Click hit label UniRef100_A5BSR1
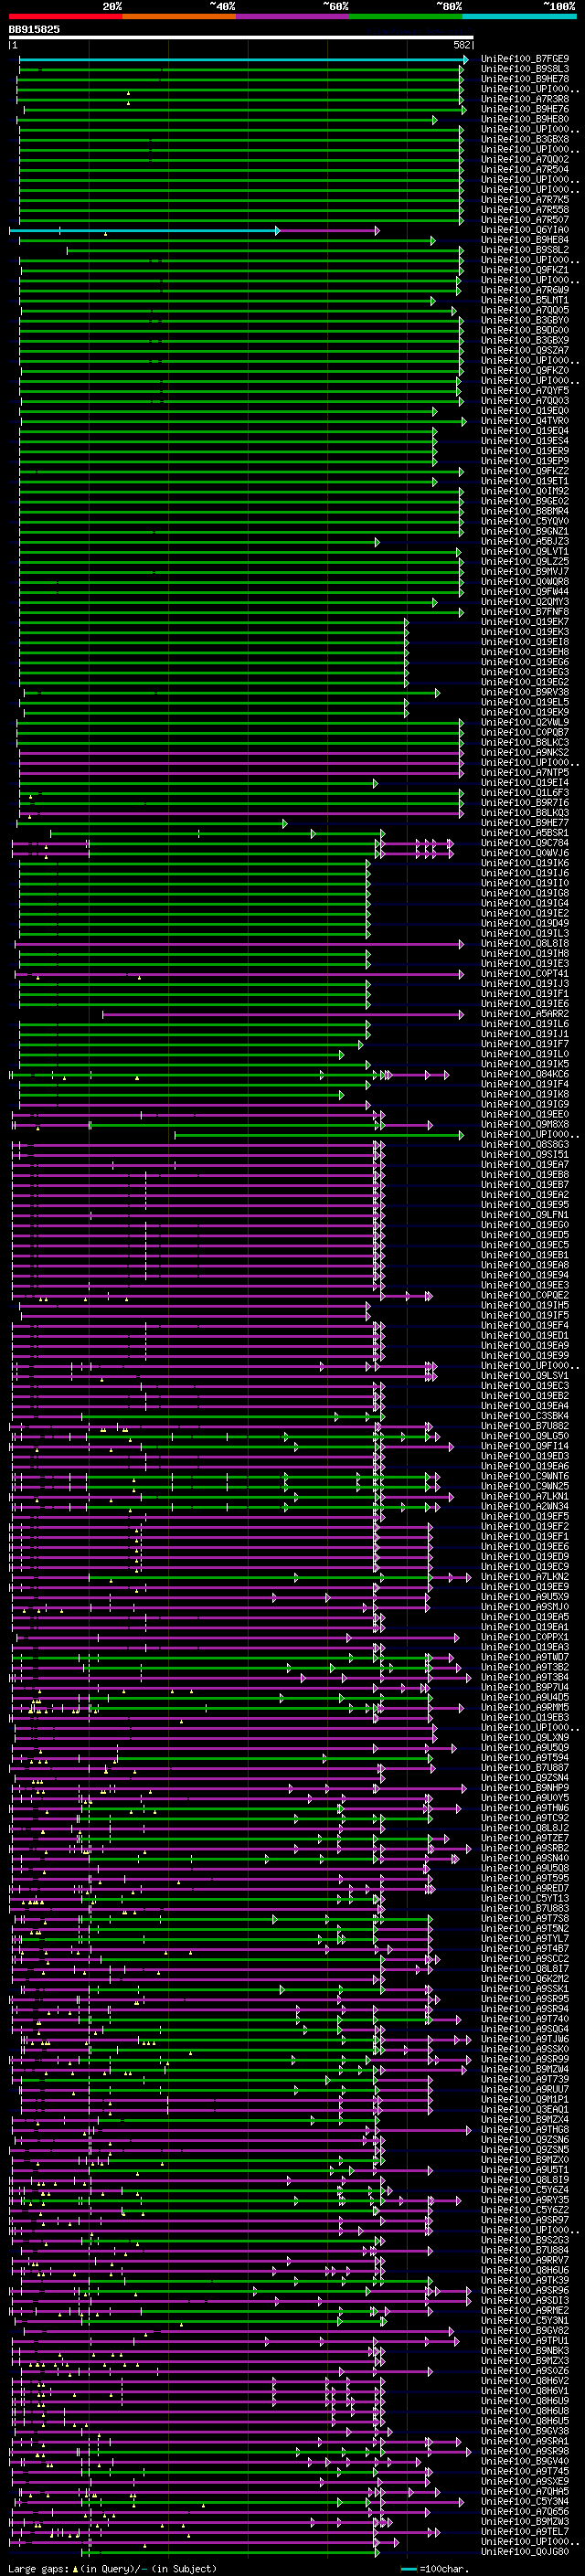Viewport: 585px width, 2576px height. (525, 832)
